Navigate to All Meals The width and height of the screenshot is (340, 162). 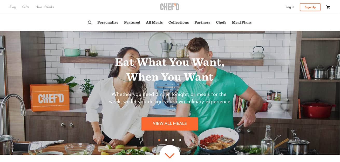pos(154,23)
